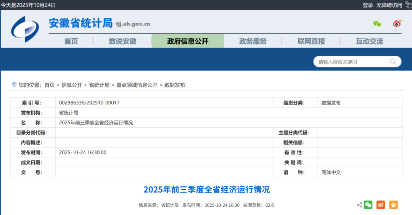The height and width of the screenshot is (215, 412).
Task: Click name value 2025年前三季度全省经济运行情况 in table
Action: [x=96, y=123]
